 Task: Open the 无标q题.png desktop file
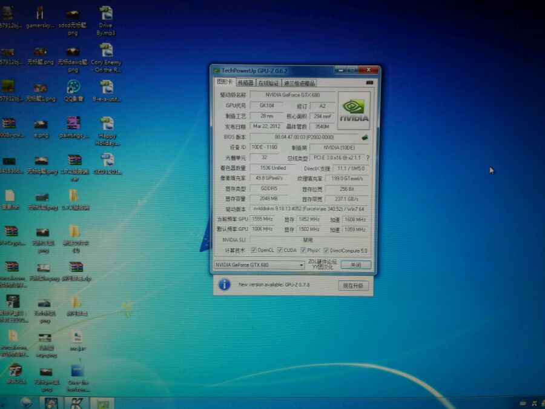(x=42, y=165)
